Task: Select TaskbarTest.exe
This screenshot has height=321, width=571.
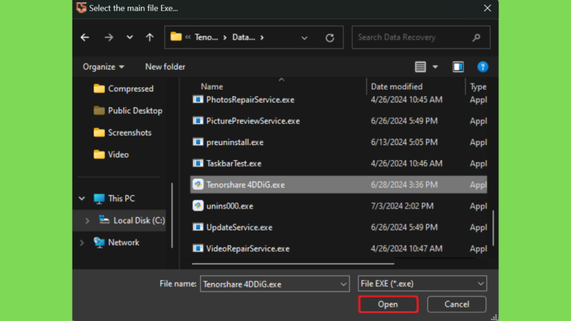Action: [338, 163]
